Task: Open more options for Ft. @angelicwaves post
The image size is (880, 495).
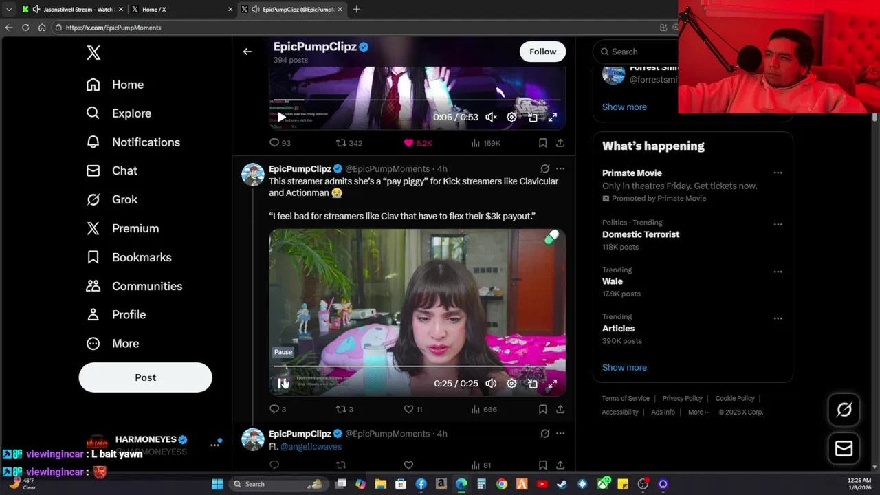Action: point(560,434)
